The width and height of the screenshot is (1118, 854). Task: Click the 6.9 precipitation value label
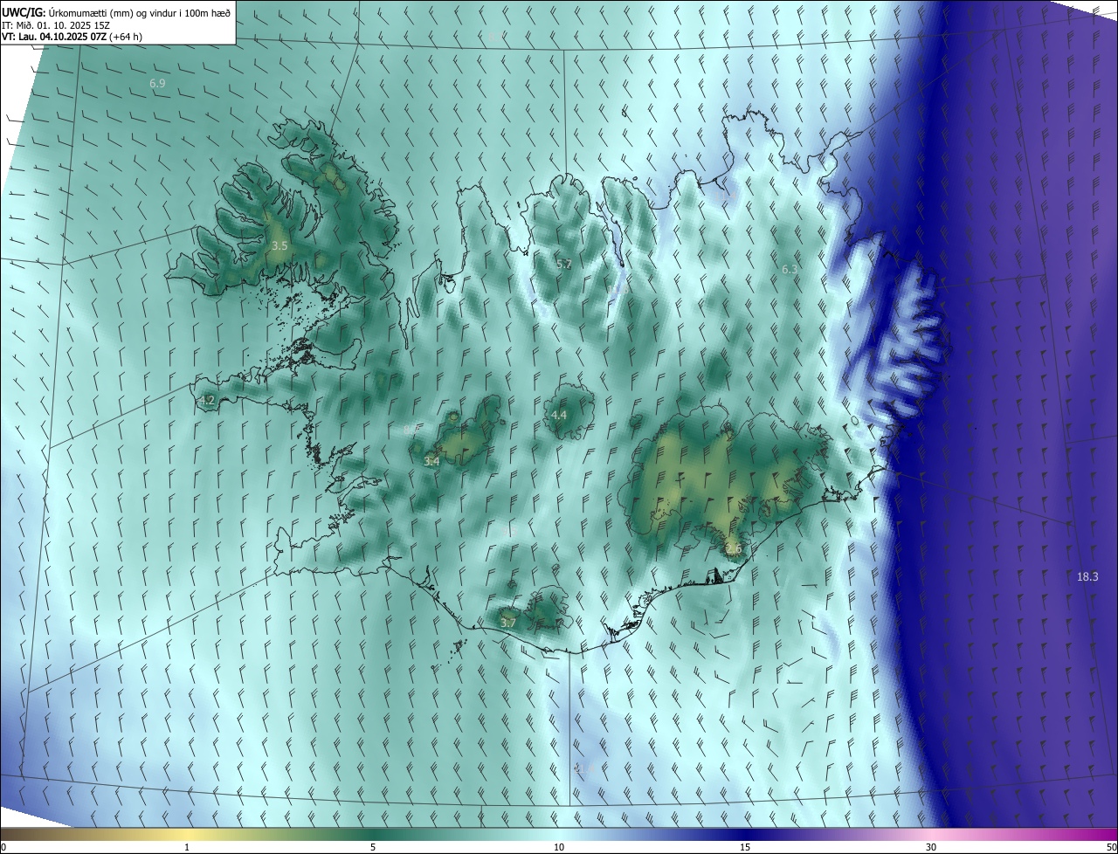coord(157,84)
